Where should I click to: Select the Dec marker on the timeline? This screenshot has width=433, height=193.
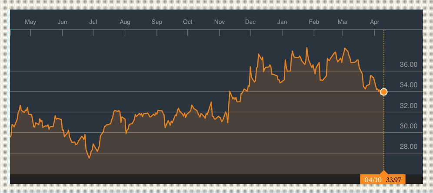250,22
